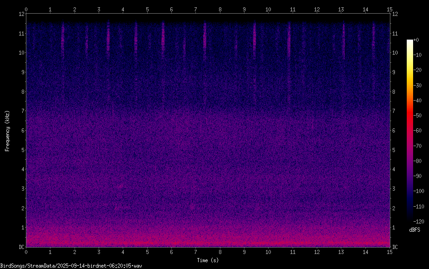Select the file path ending birdnet-06:20:05.wav
The width and height of the screenshot is (429, 269).
point(71,266)
